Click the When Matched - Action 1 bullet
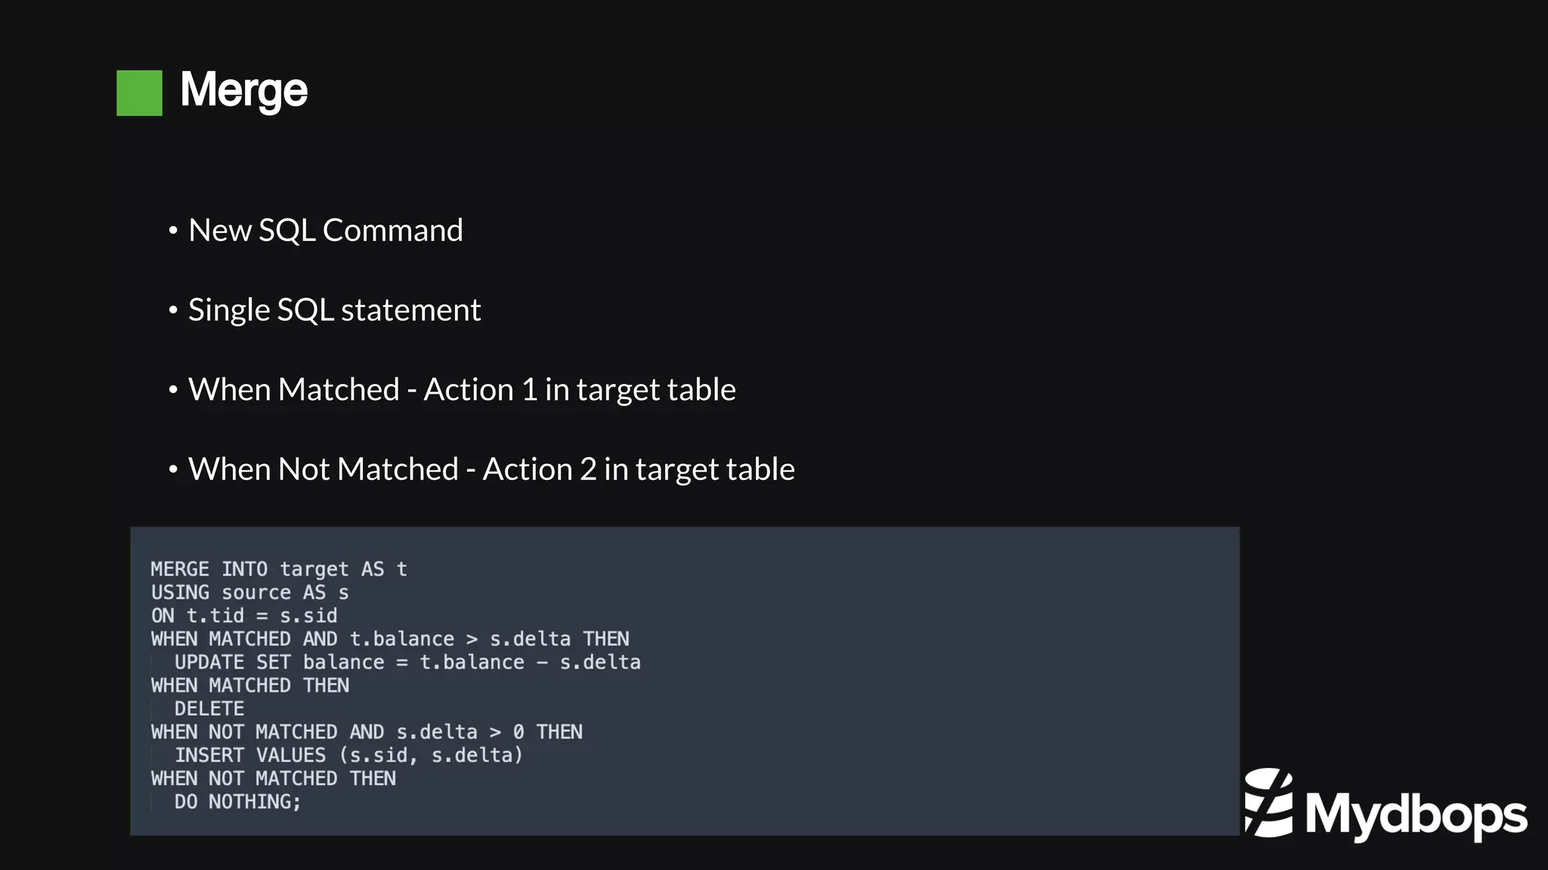Screen dimensions: 1548x870 (461, 389)
